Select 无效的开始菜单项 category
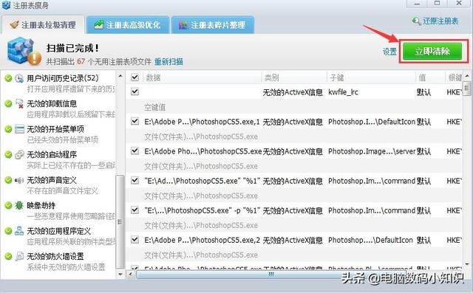The image size is (473, 293). coord(55,129)
